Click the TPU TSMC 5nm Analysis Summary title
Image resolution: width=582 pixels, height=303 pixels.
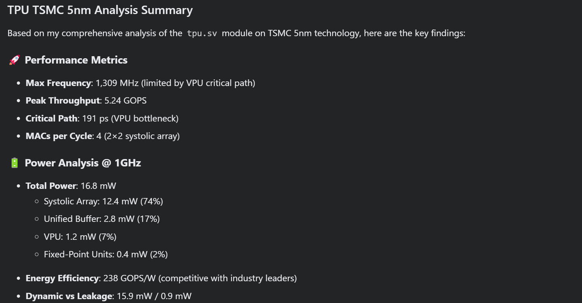tap(100, 11)
